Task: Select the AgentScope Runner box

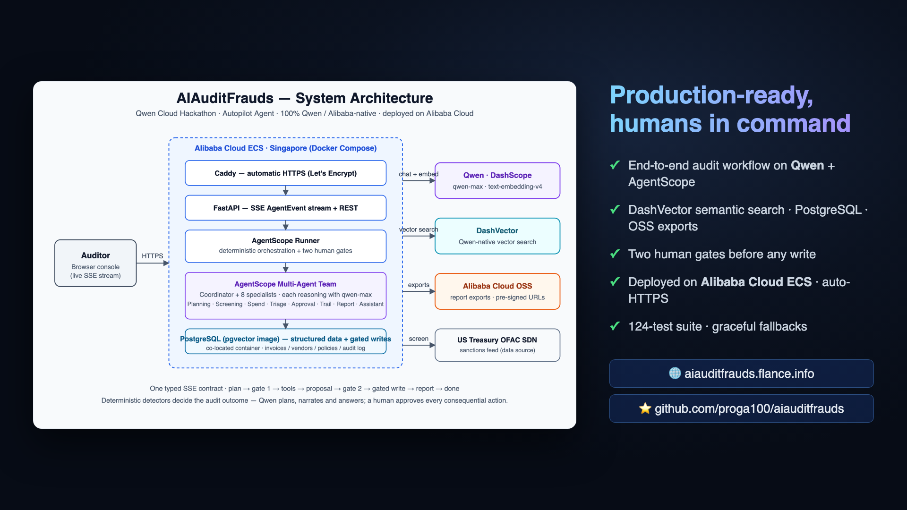Action: (x=285, y=246)
